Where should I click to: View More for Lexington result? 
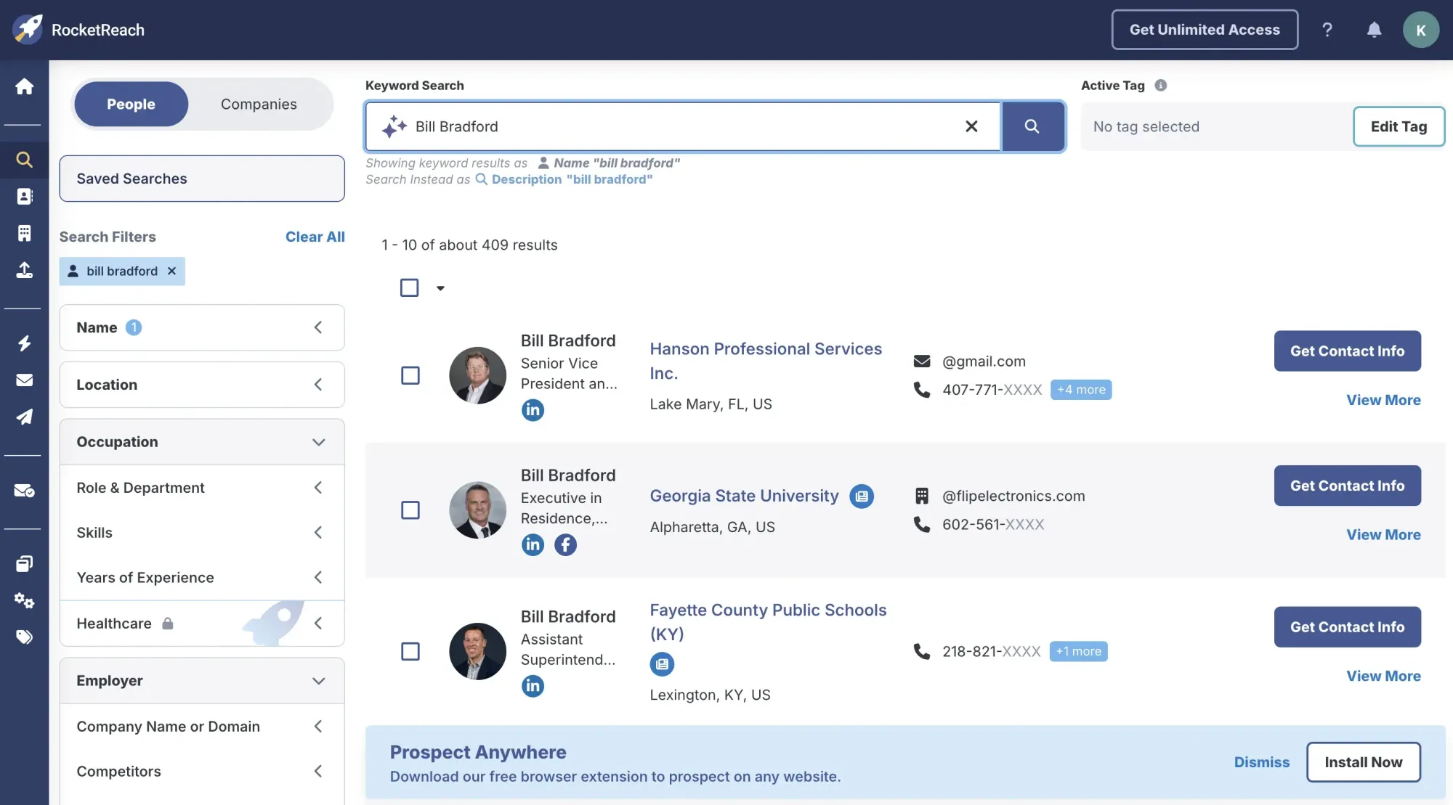(1383, 677)
